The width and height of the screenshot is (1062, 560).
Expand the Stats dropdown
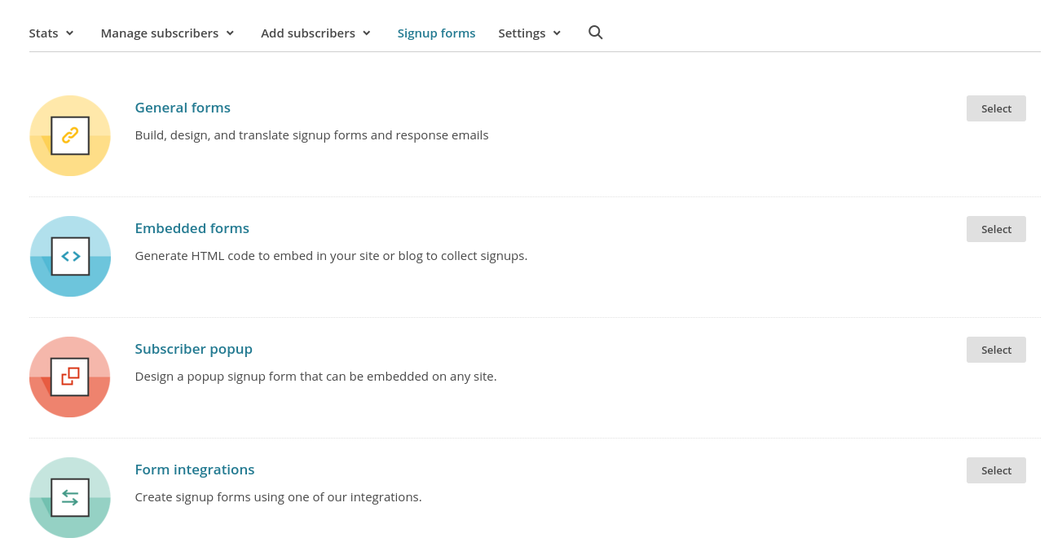pyautogui.click(x=51, y=33)
